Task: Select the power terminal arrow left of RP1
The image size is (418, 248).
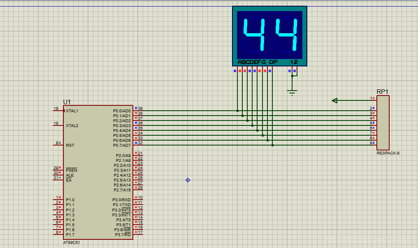Action: (335, 100)
